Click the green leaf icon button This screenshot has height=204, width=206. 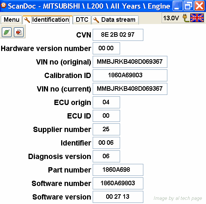[7, 32]
